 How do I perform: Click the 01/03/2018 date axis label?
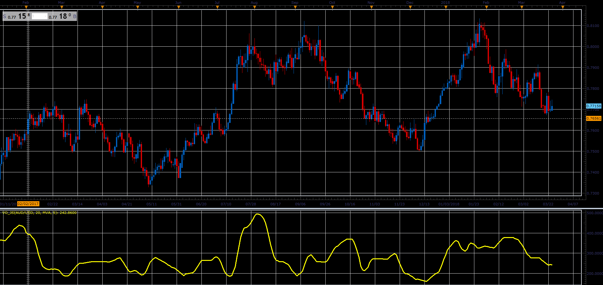(x=449, y=204)
